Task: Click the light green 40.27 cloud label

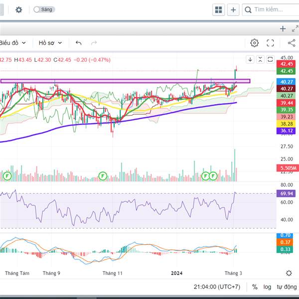Action: (286, 96)
